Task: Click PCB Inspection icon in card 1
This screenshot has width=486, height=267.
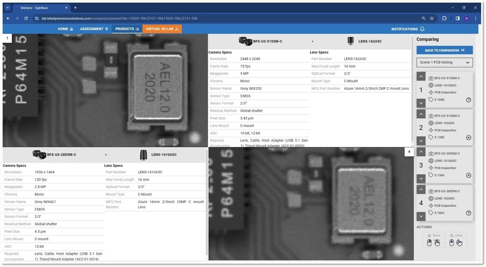Action: tap(431, 92)
